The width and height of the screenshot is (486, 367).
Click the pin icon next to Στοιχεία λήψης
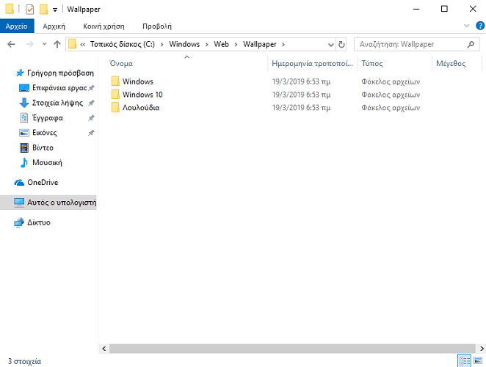pos(91,103)
